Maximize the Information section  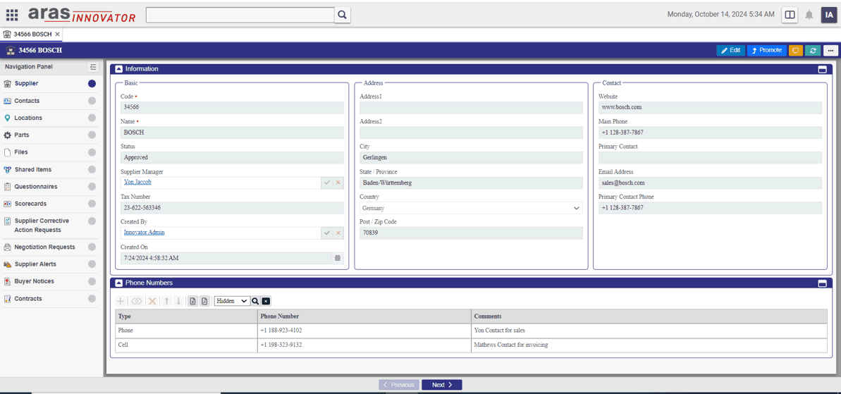pos(822,69)
